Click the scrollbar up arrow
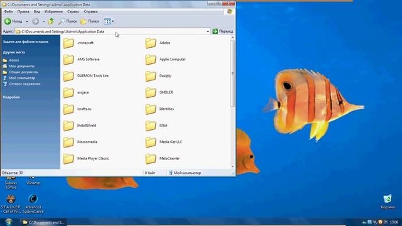 (232, 38)
